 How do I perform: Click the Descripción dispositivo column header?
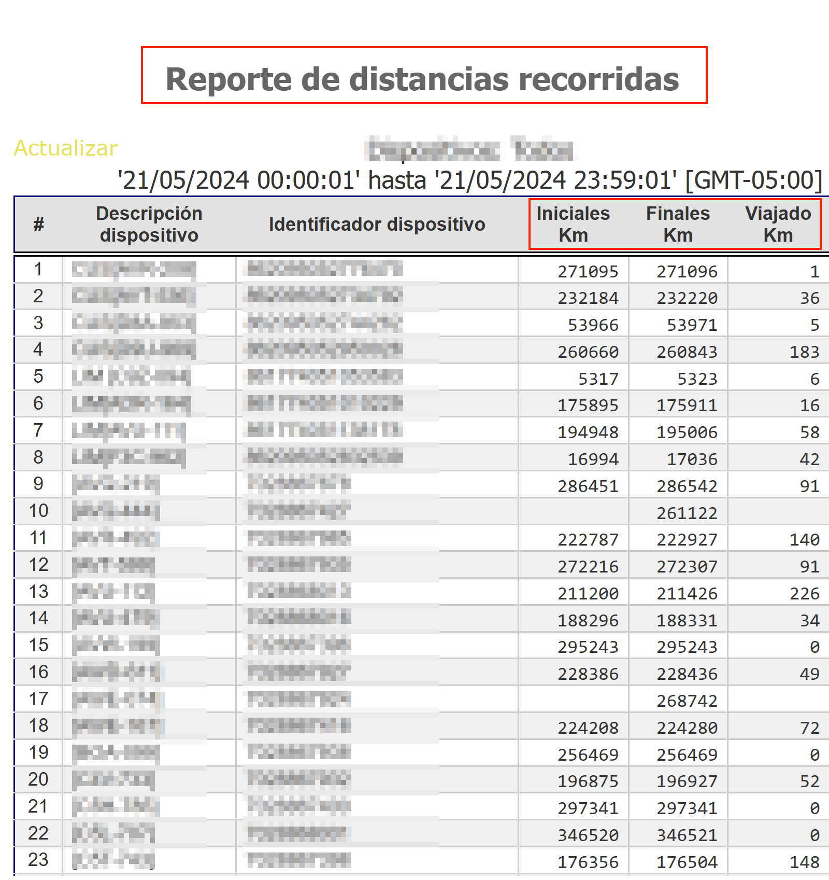point(149,224)
